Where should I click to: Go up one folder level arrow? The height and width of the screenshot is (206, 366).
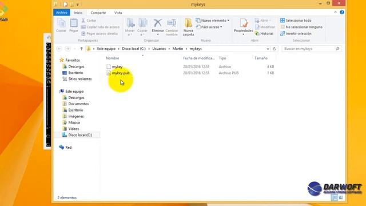click(x=81, y=49)
